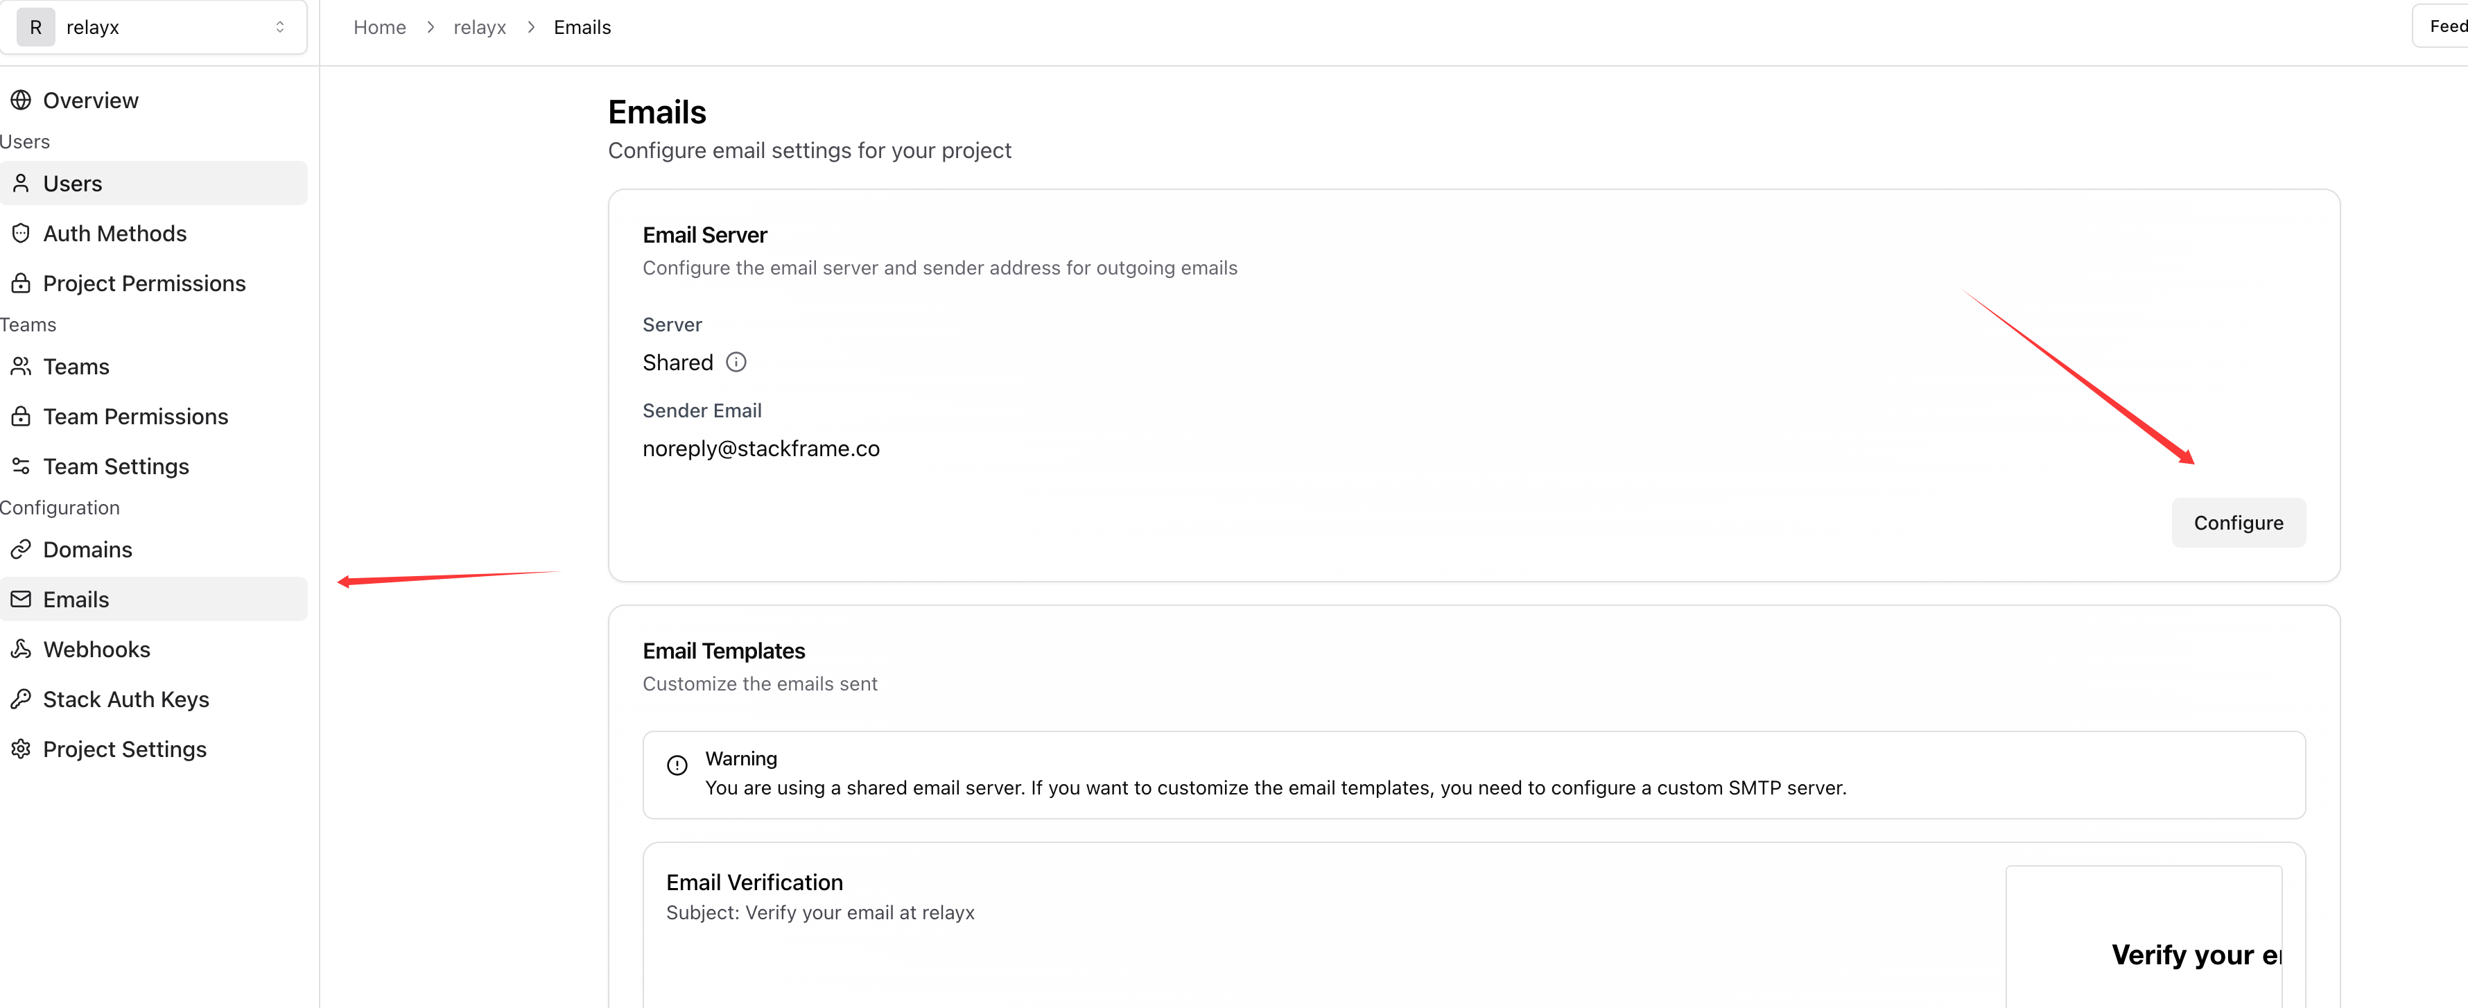The width and height of the screenshot is (2468, 1008).
Task: Go to Teams in sidebar
Action: 77,367
